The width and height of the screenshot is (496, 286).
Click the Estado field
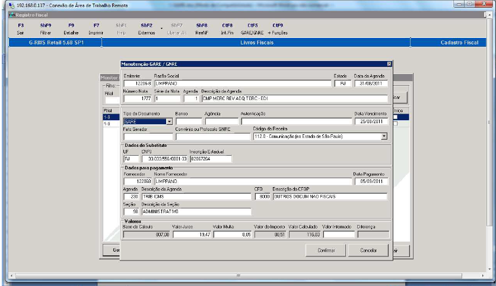click(x=342, y=83)
